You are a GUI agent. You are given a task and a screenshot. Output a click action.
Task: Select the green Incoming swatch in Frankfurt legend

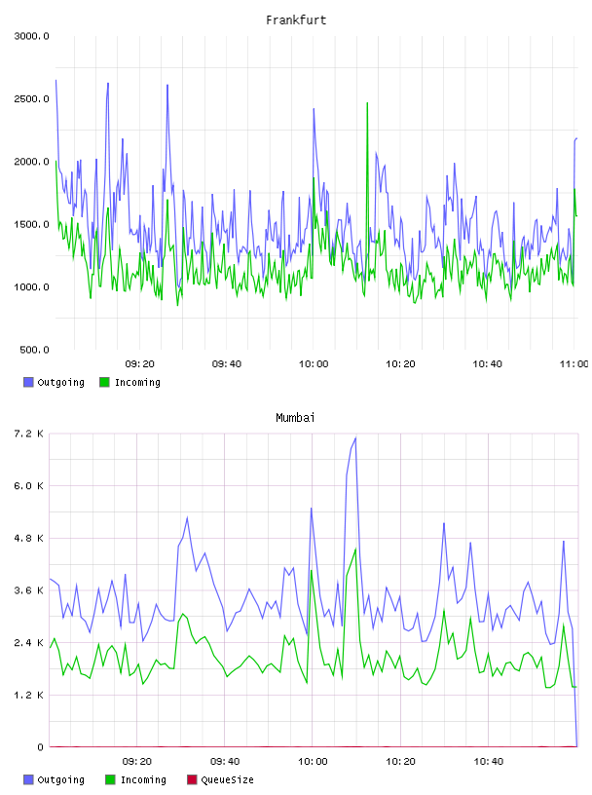tap(104, 382)
